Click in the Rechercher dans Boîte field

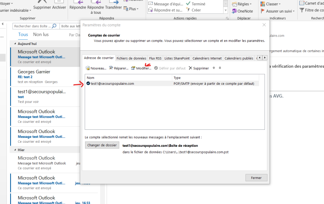coord(32,26)
